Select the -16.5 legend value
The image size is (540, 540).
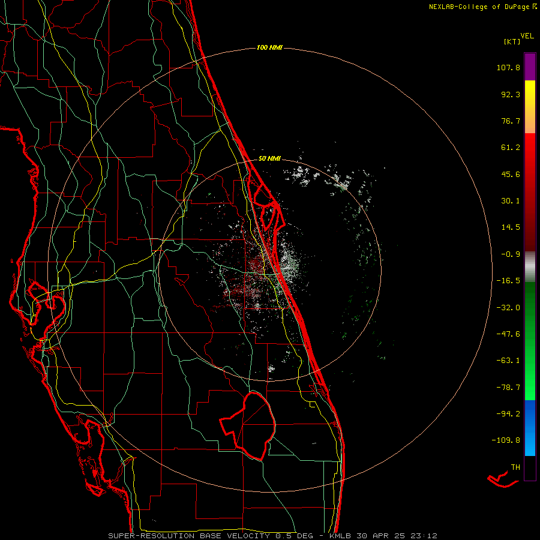[508, 281]
